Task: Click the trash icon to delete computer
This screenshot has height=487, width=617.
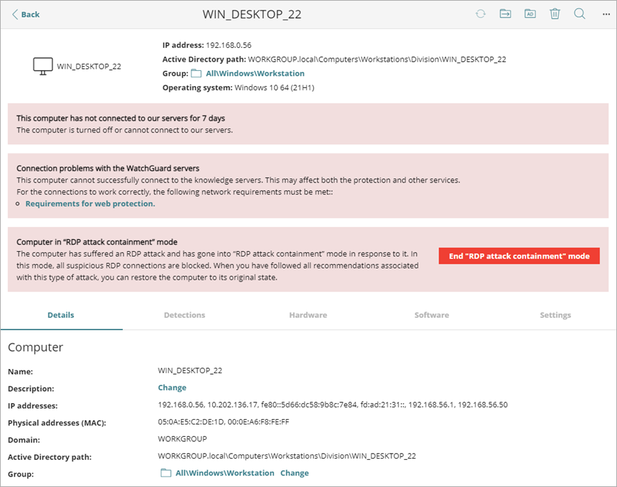Action: coord(555,14)
